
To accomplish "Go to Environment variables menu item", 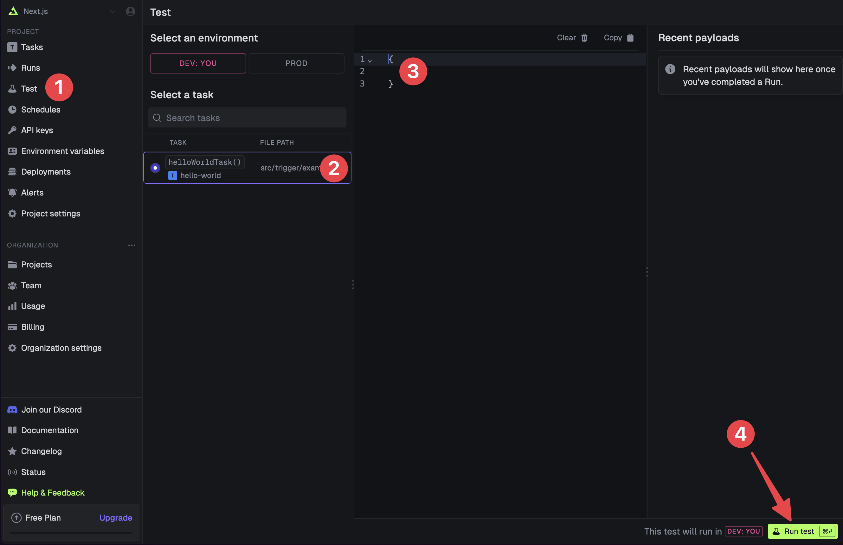I will (x=62, y=151).
